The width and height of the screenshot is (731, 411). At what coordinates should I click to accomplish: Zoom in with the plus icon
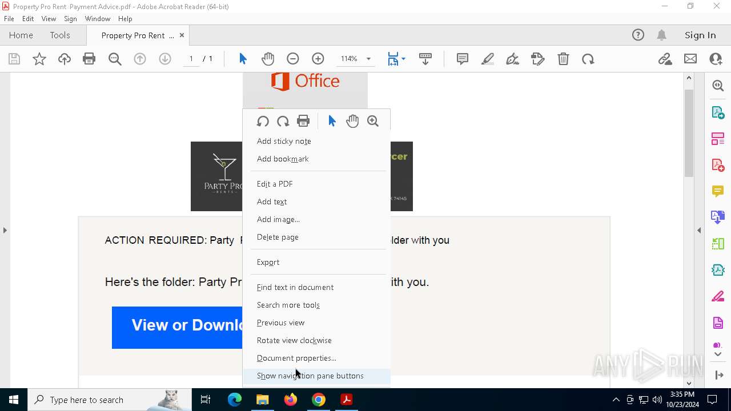click(318, 59)
